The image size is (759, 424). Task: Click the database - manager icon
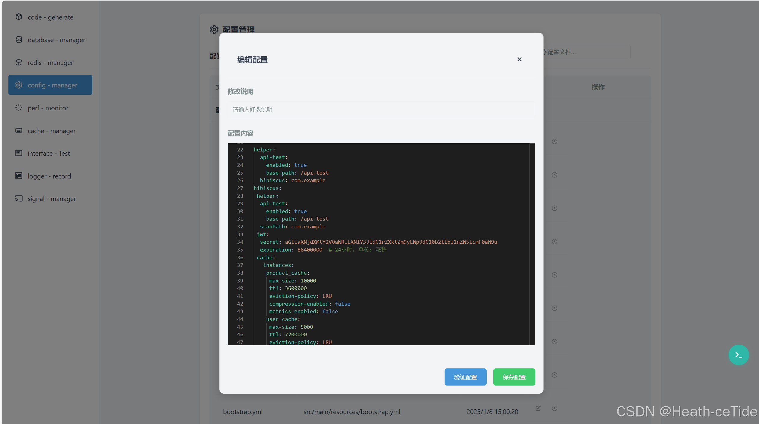click(19, 40)
